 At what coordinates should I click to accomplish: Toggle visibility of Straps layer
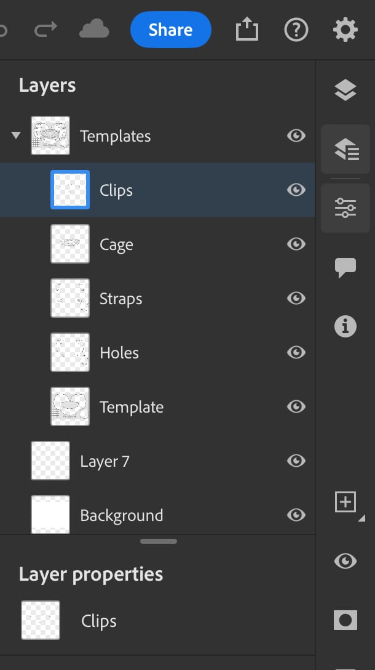(x=296, y=299)
